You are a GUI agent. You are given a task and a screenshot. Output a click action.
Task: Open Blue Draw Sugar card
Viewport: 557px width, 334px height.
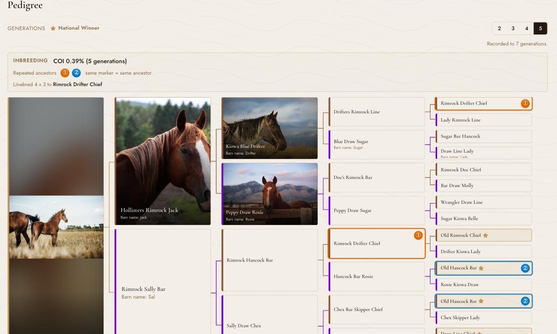377,145
